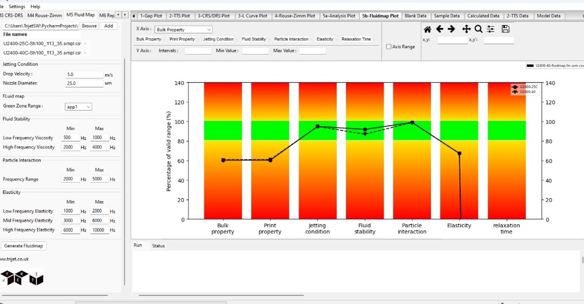Click the Drop Velocity input field
Image resolution: width=584 pixels, height=304 pixels.
point(84,75)
